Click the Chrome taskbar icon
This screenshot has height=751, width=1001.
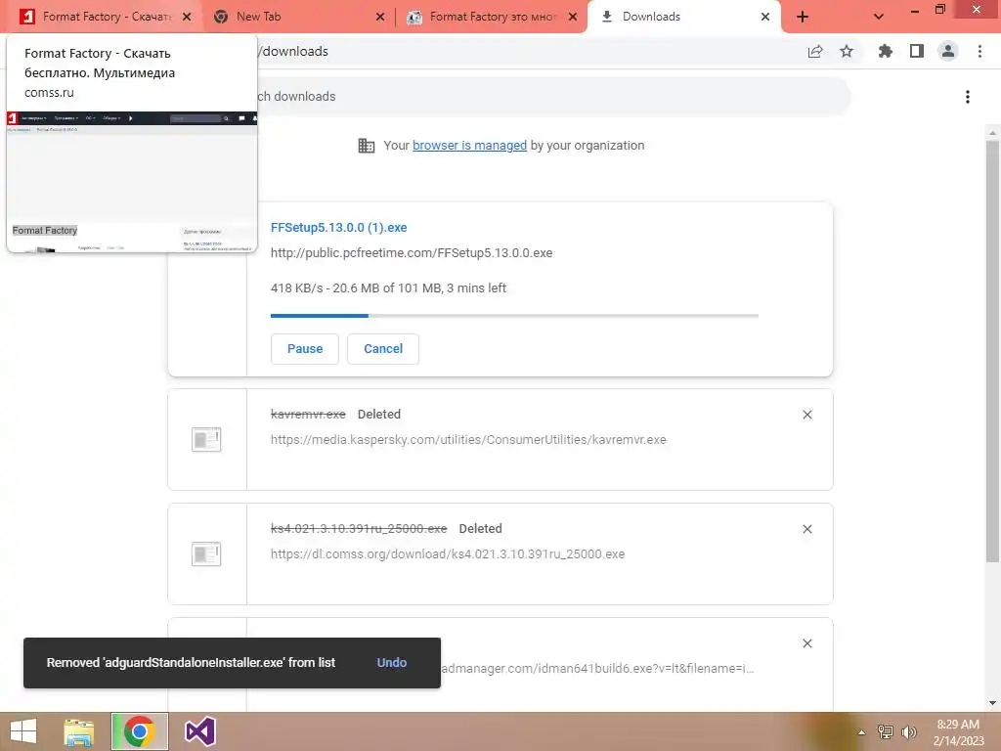139,731
